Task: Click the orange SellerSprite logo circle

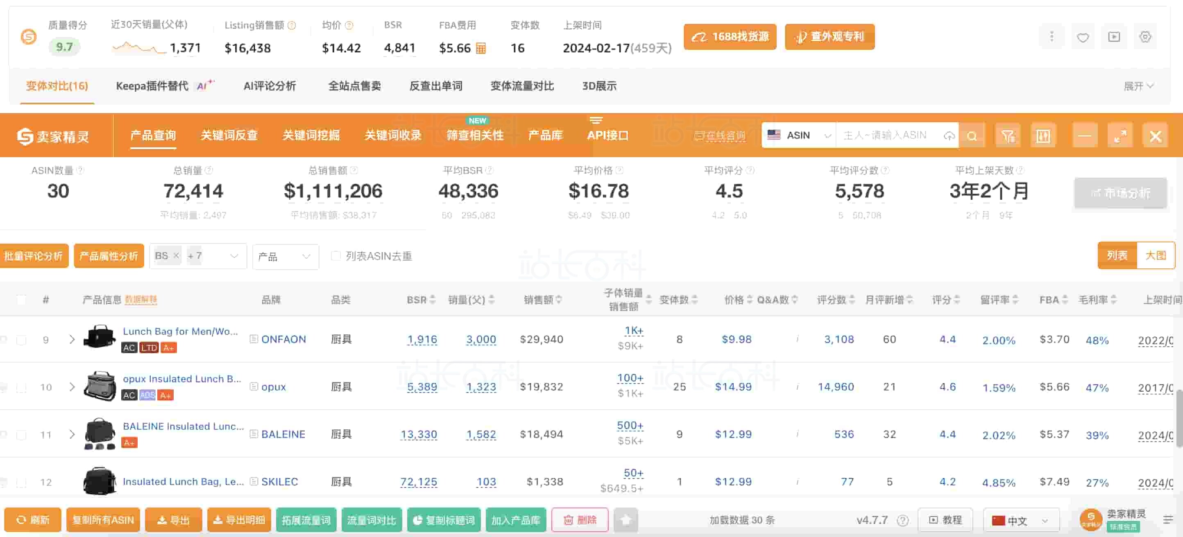Action: pos(29,36)
